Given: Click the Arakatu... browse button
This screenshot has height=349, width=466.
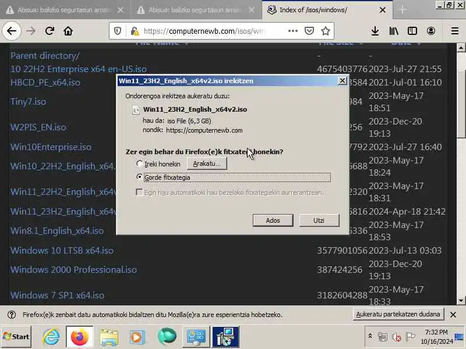Looking at the screenshot, I should (x=207, y=163).
